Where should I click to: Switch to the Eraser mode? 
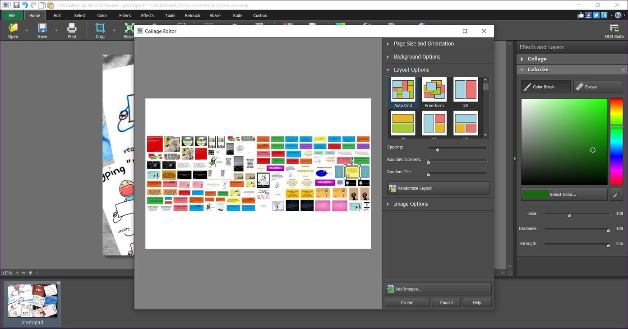coord(598,87)
